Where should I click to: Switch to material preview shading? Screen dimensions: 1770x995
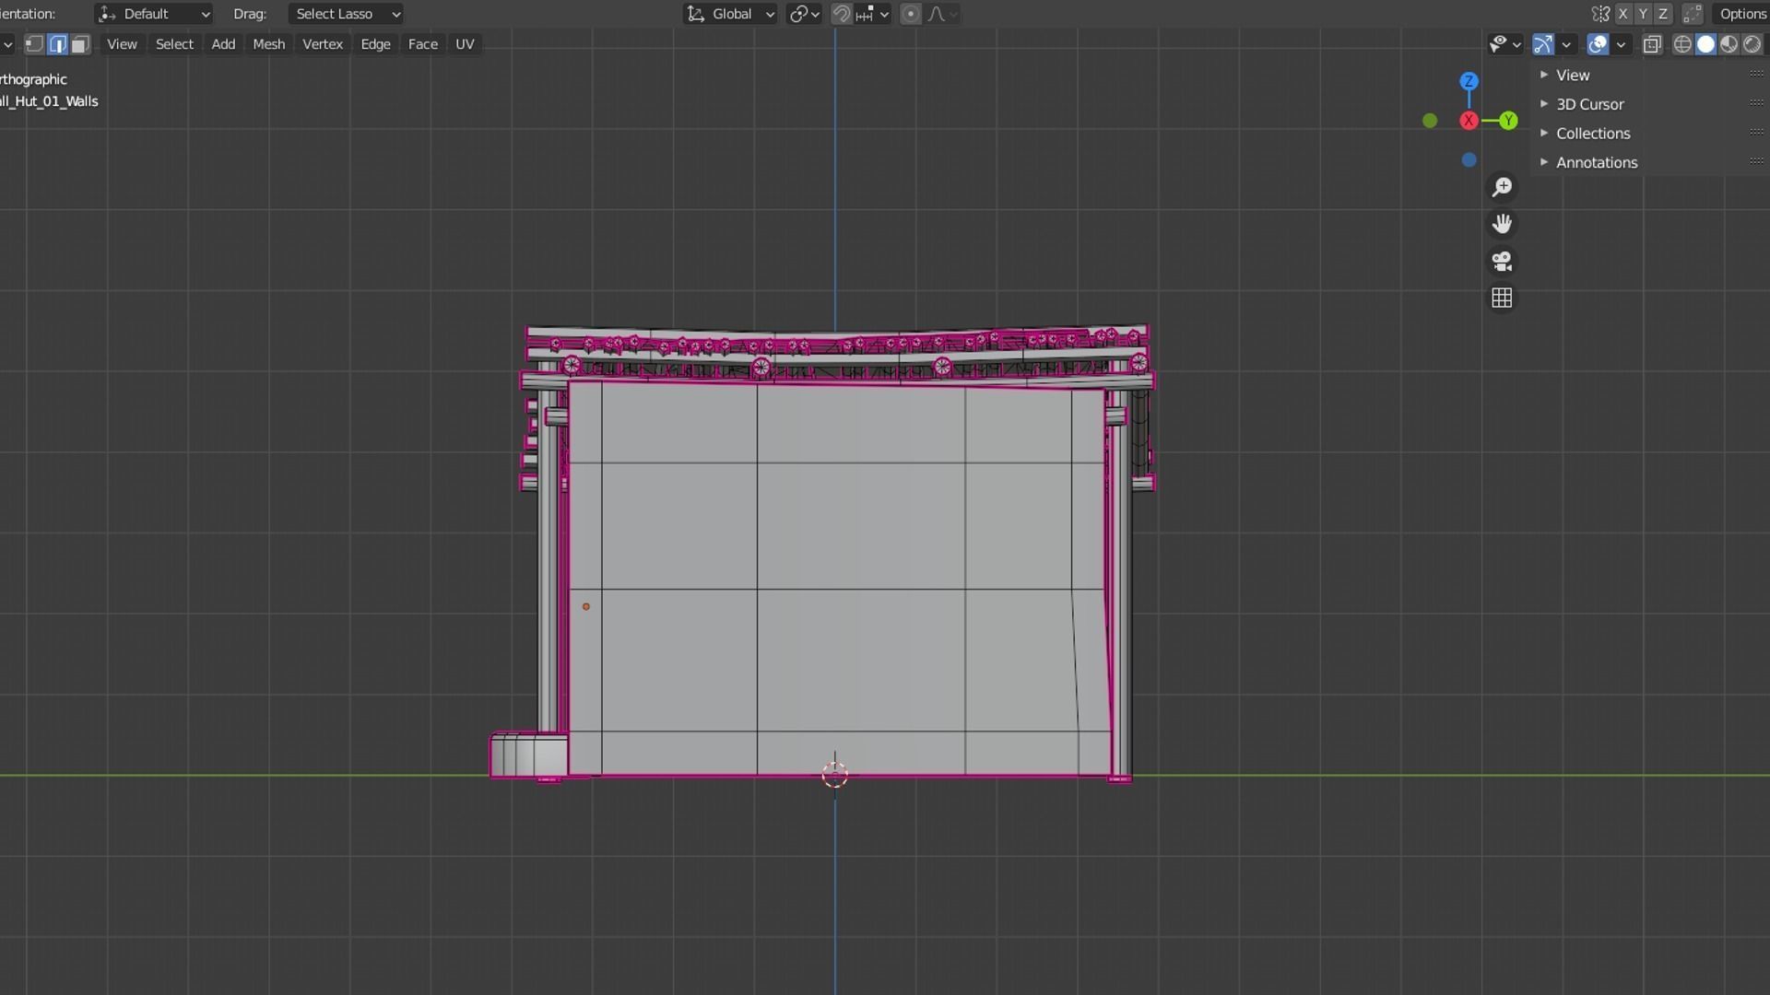1729,44
